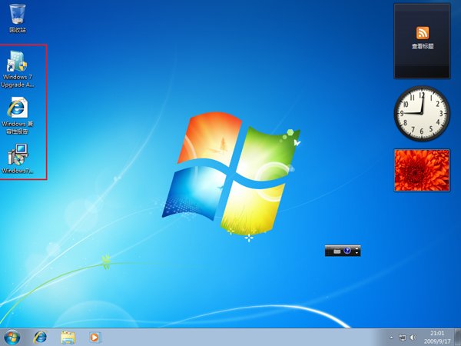Click the language bar keyboard icon
Screen dimensions: 461x346
click(337, 251)
